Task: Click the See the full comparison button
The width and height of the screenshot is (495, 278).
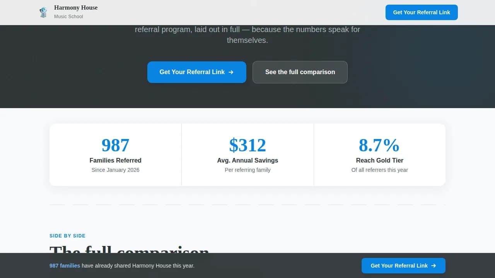Action: pyautogui.click(x=300, y=72)
